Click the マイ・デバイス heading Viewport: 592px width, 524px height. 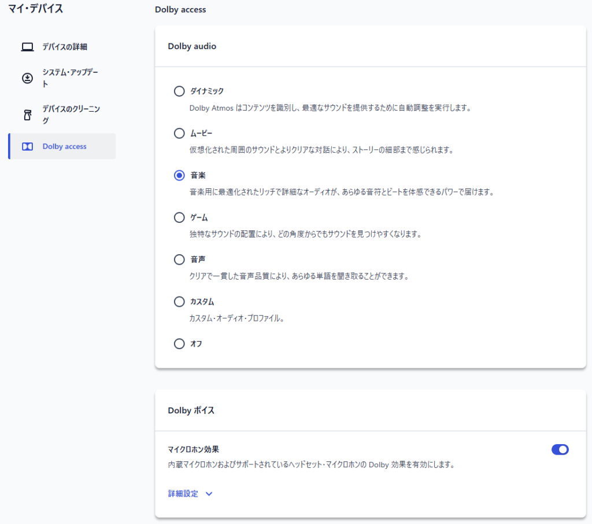point(36,9)
